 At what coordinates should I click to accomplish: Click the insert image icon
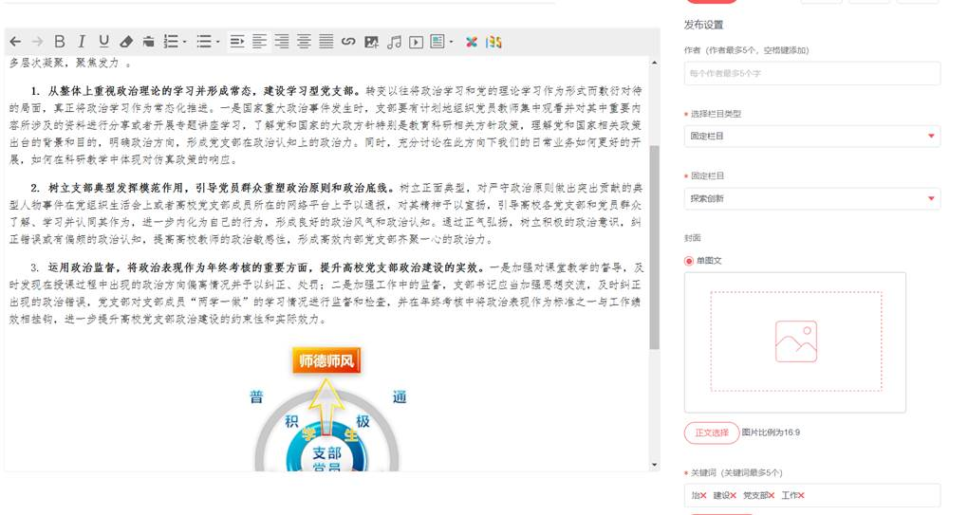click(371, 42)
